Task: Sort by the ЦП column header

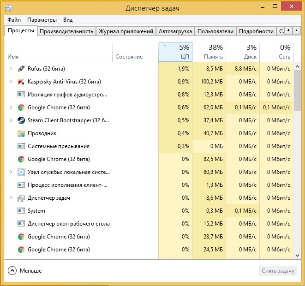Action: click(x=175, y=52)
